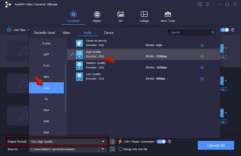Click the AnyMP4 app logo
Image resolution: width=241 pixels, height=156 pixels.
tap(8, 4)
